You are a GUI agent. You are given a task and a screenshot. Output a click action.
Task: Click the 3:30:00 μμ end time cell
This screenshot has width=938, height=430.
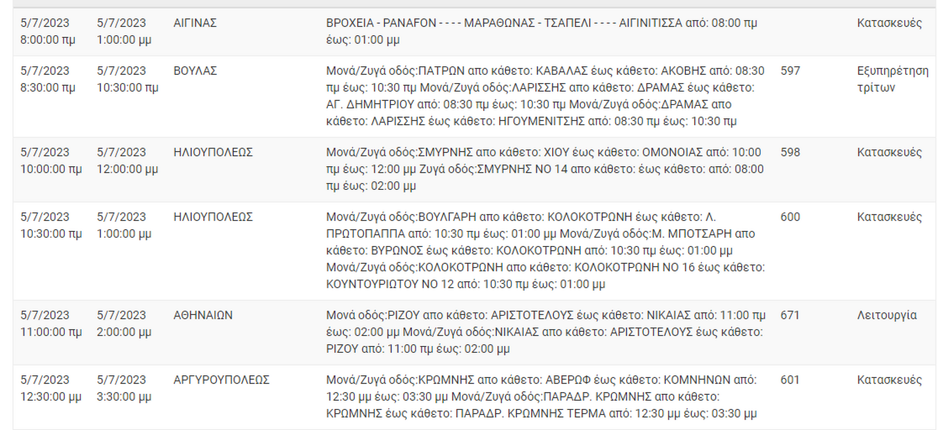pos(124,397)
